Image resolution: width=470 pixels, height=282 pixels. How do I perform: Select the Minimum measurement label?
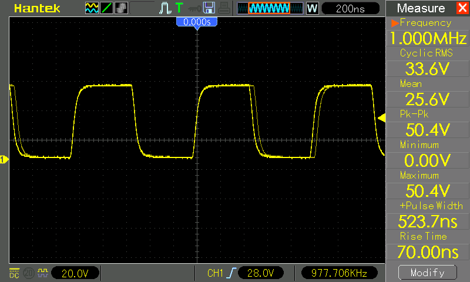pyautogui.click(x=419, y=145)
